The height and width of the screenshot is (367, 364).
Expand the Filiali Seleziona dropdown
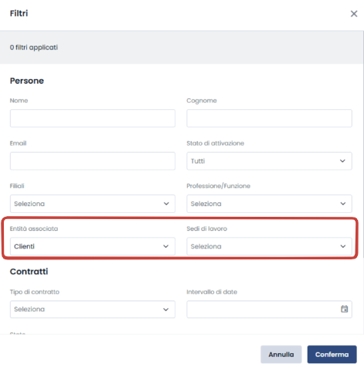pos(93,204)
